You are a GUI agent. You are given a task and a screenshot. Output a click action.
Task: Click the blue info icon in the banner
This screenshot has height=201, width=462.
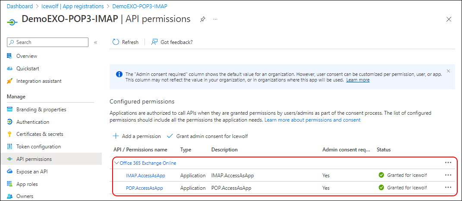tap(119, 74)
